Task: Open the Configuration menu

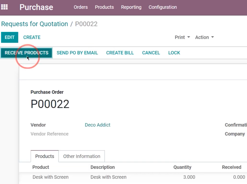Action: pyautogui.click(x=163, y=7)
